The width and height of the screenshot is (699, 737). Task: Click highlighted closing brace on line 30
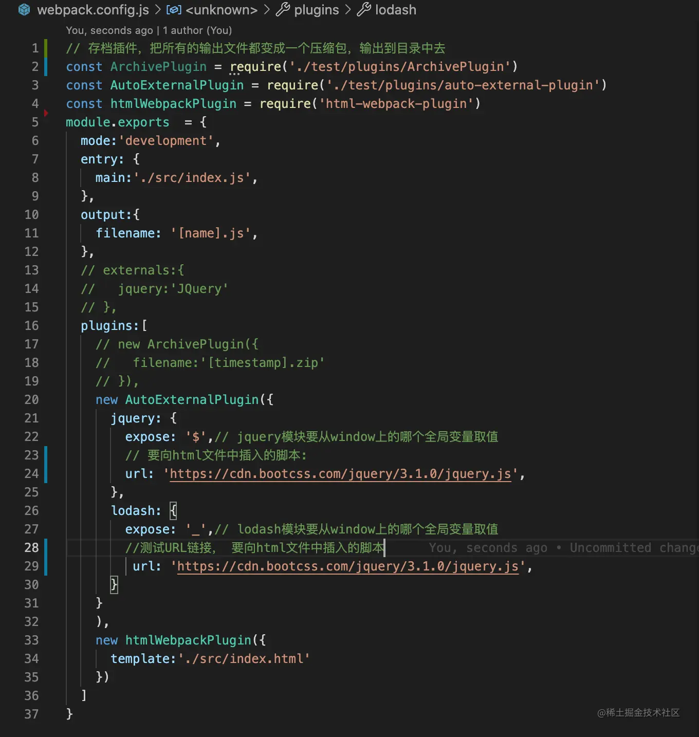point(114,585)
